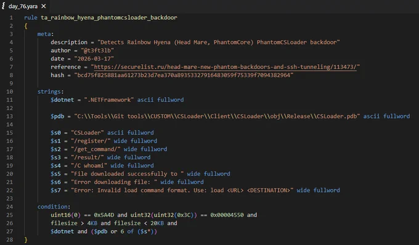Screen dimensions: 419x245
Task: Click the YARA file icon on tab
Action: tap(3, 6)
